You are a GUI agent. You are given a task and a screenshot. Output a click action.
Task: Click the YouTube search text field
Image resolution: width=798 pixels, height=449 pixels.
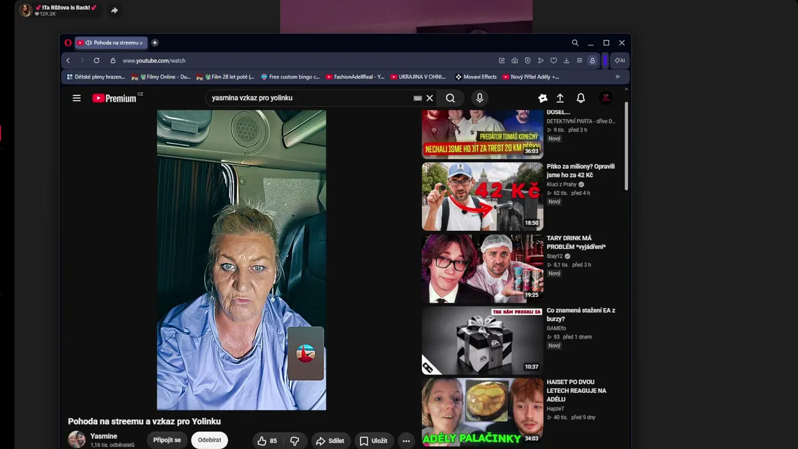[x=309, y=98]
